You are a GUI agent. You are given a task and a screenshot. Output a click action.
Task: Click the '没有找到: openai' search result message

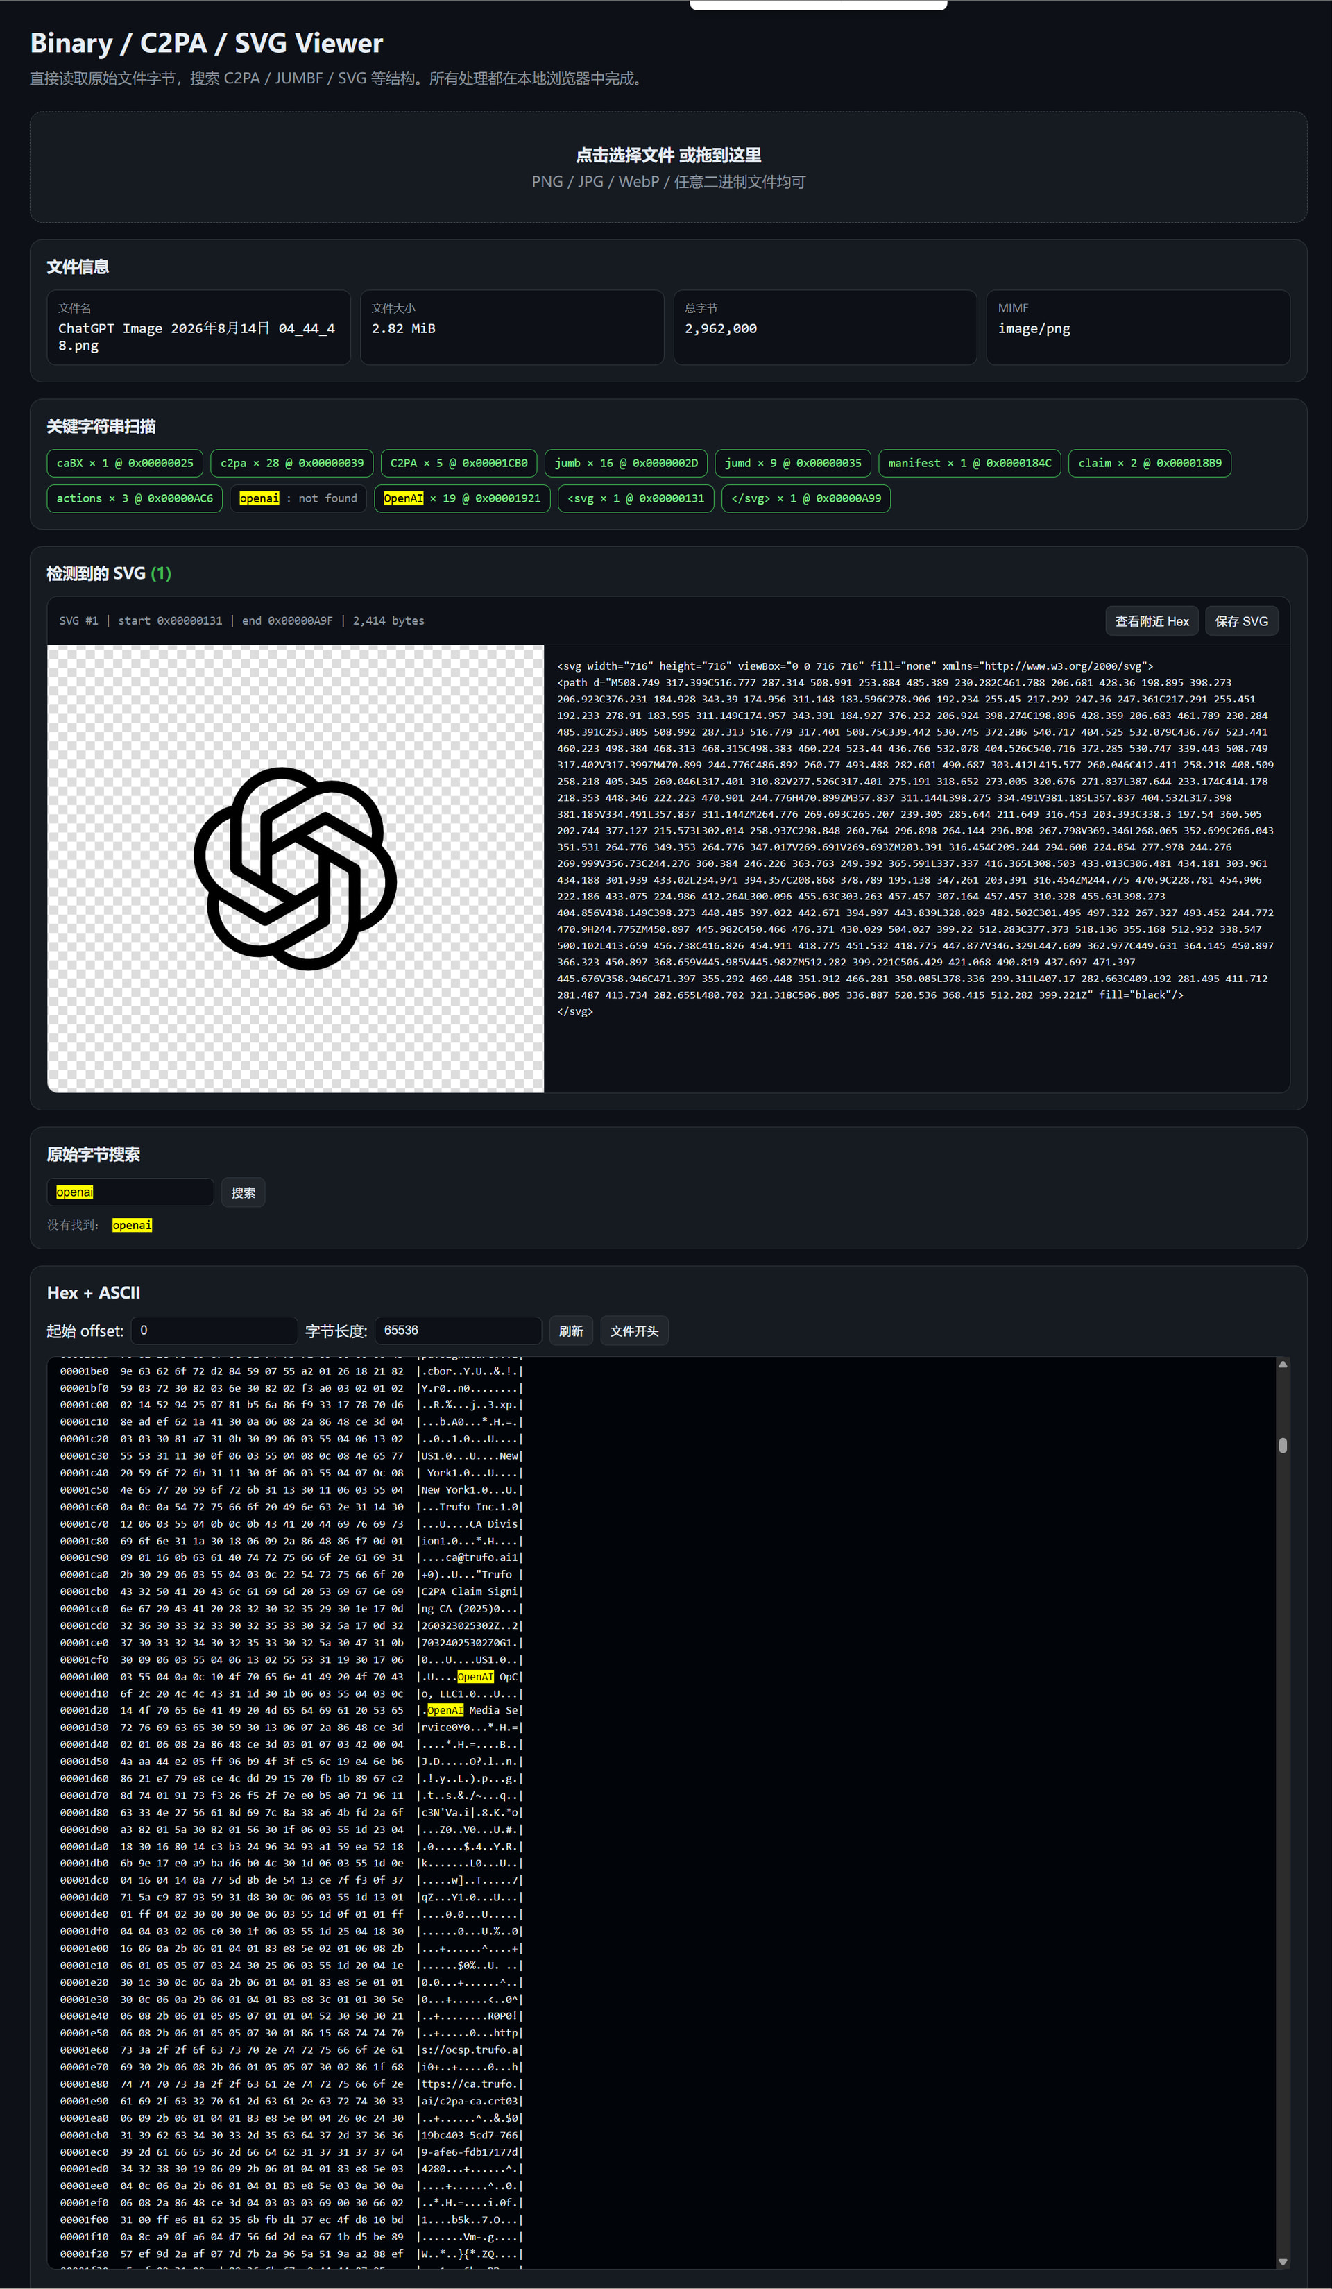[x=100, y=1225]
